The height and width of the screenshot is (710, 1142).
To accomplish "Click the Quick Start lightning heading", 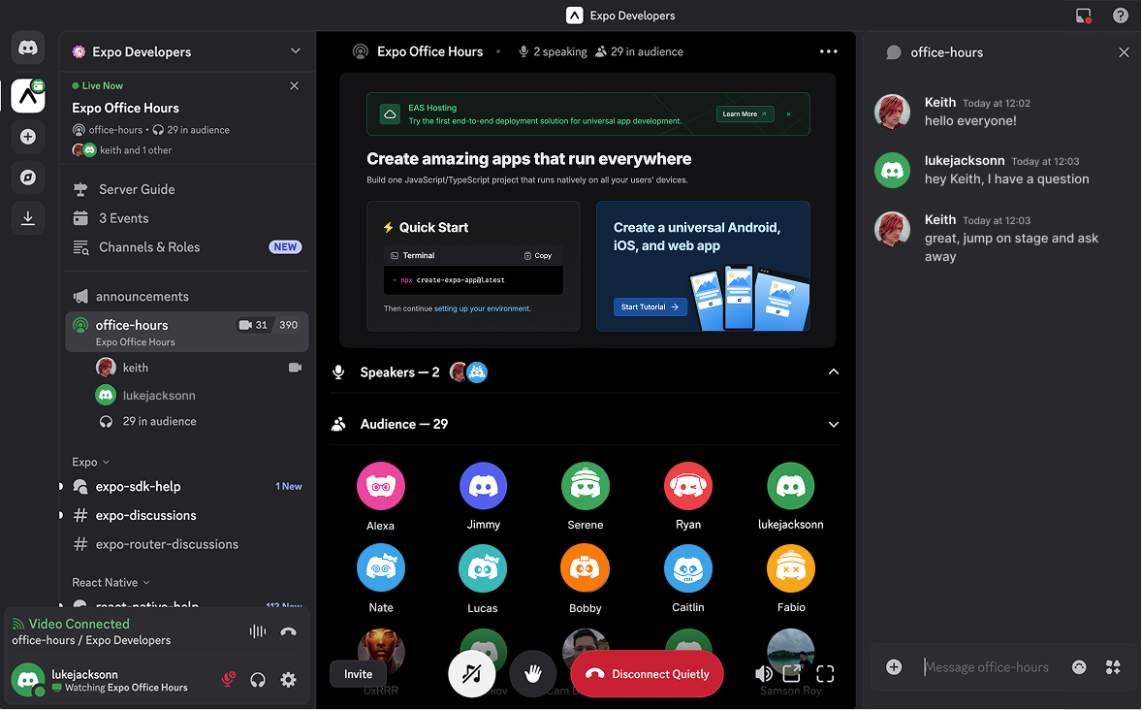I will point(426,227).
